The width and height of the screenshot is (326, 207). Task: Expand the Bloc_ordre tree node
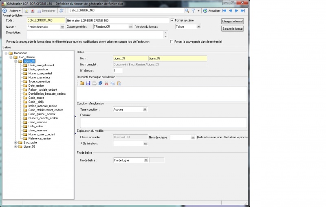point(15,142)
